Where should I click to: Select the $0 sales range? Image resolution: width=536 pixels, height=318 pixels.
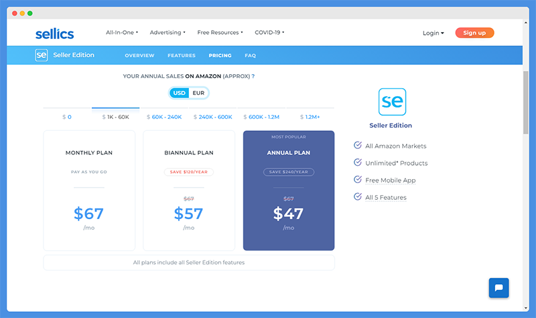[x=67, y=117]
